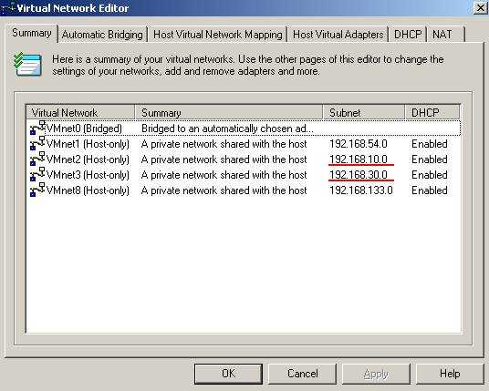Click subnet 192.168.10.0
The width and height of the screenshot is (489, 391).
coord(359,159)
